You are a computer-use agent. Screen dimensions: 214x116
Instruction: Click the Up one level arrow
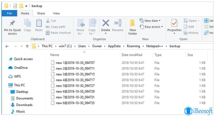point(27,46)
